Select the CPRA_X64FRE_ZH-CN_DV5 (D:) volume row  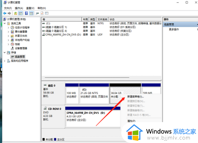click(x=101, y=35)
